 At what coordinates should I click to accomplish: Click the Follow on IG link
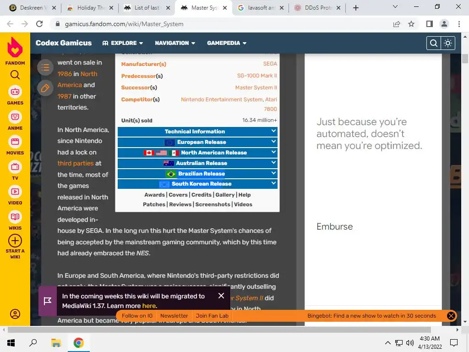click(137, 316)
